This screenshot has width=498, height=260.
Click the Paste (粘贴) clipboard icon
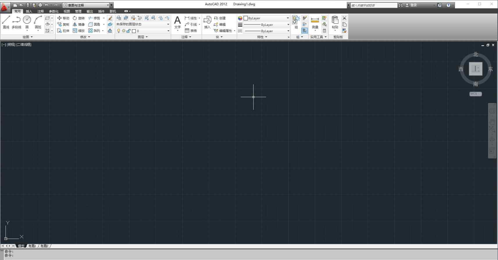335,20
